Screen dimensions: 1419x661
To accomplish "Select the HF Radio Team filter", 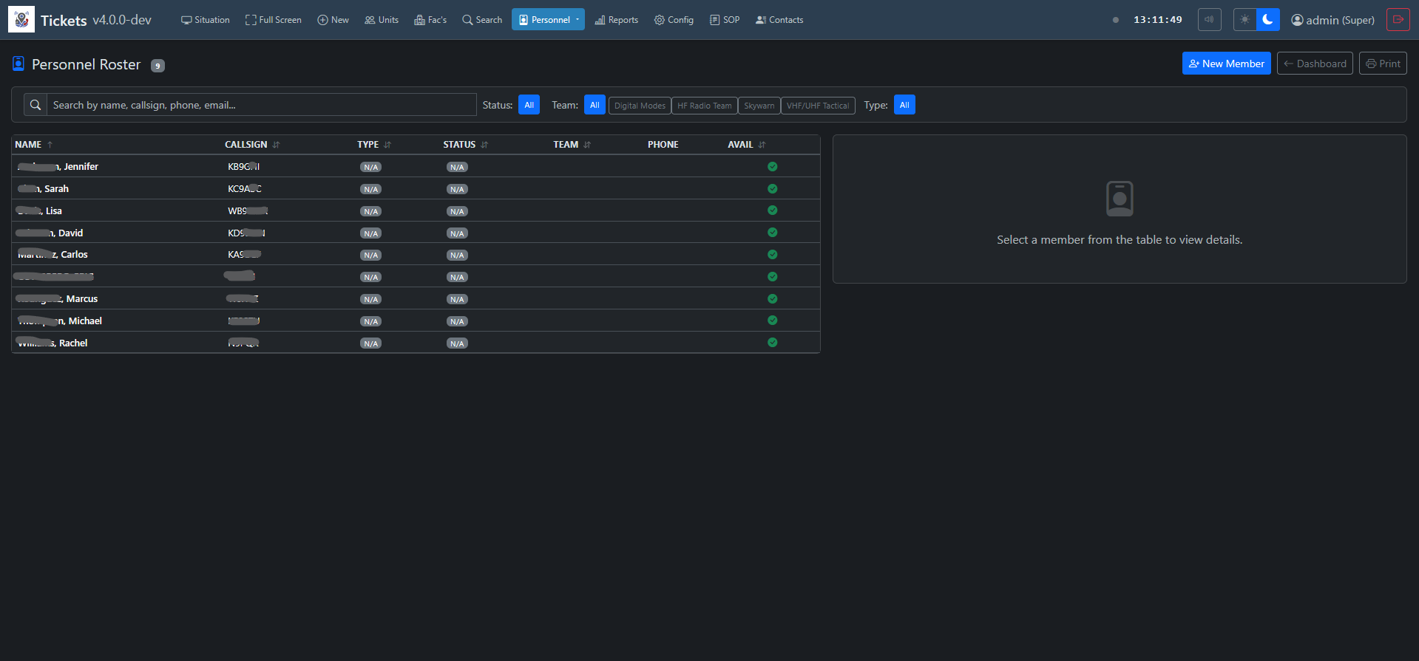I will point(704,106).
